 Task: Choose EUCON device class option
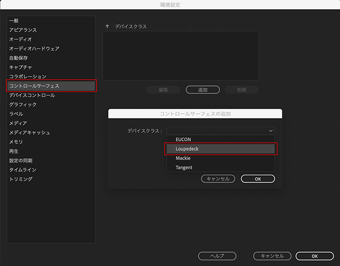click(x=221, y=139)
